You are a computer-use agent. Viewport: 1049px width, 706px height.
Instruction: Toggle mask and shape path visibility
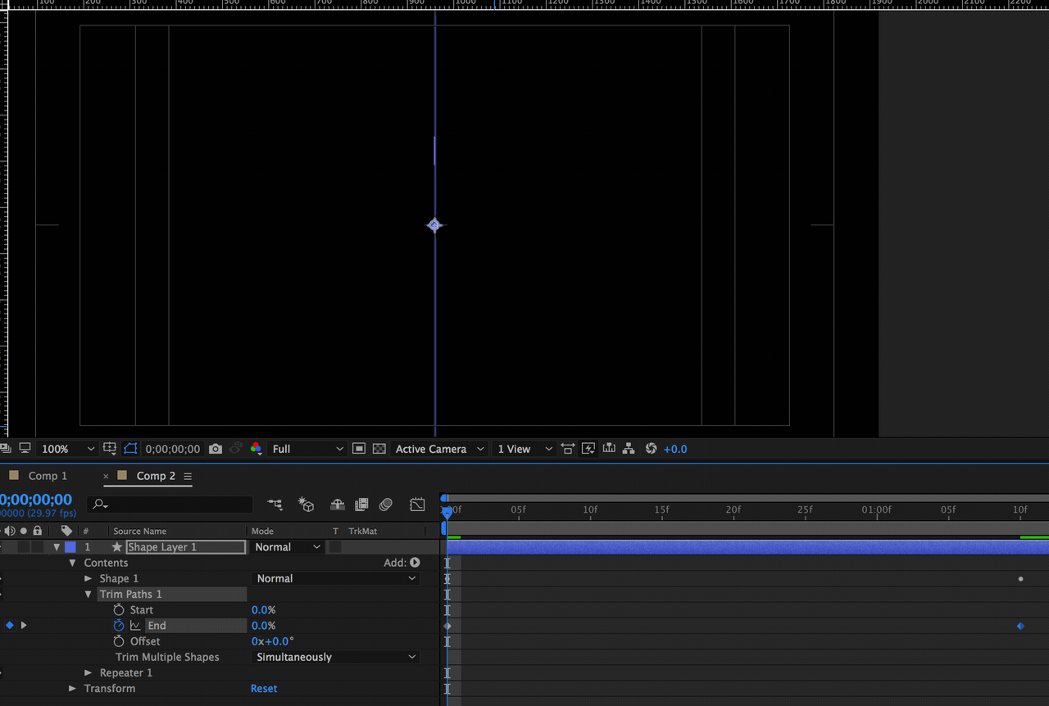131,449
